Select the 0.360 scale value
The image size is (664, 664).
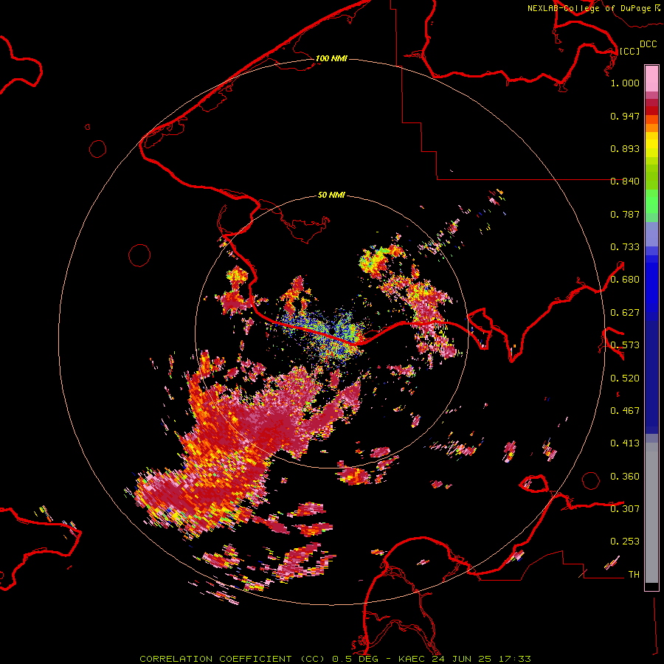pyautogui.click(x=625, y=477)
